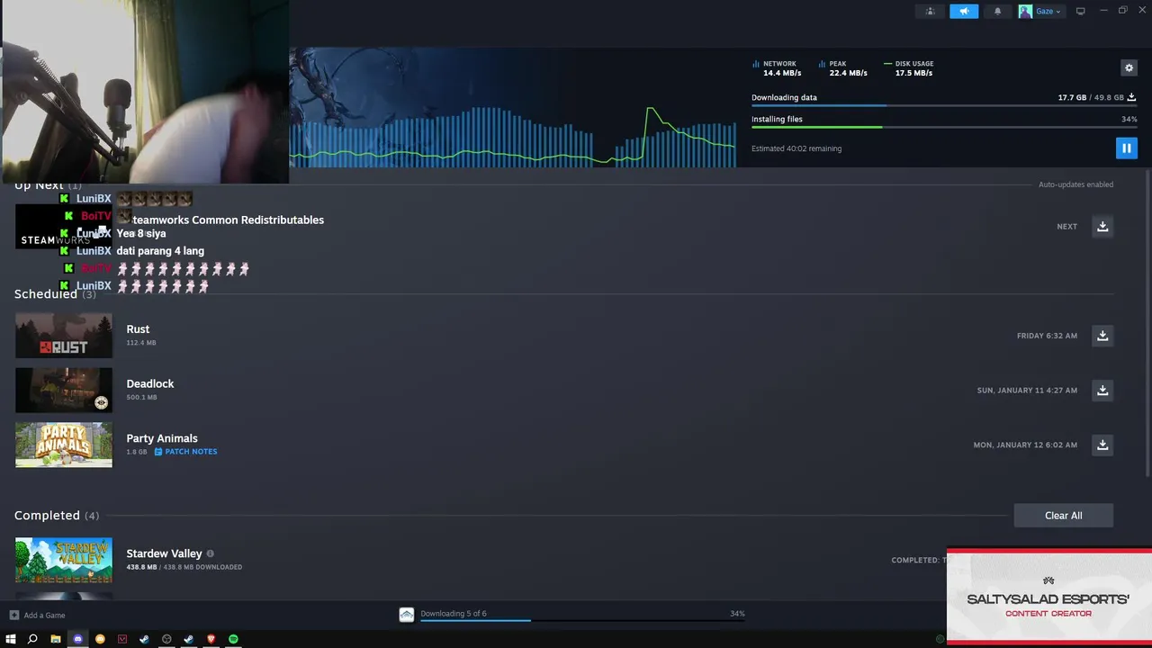Open the Downloading 5 of 6 status
The height and width of the screenshot is (648, 1152).
click(x=454, y=614)
